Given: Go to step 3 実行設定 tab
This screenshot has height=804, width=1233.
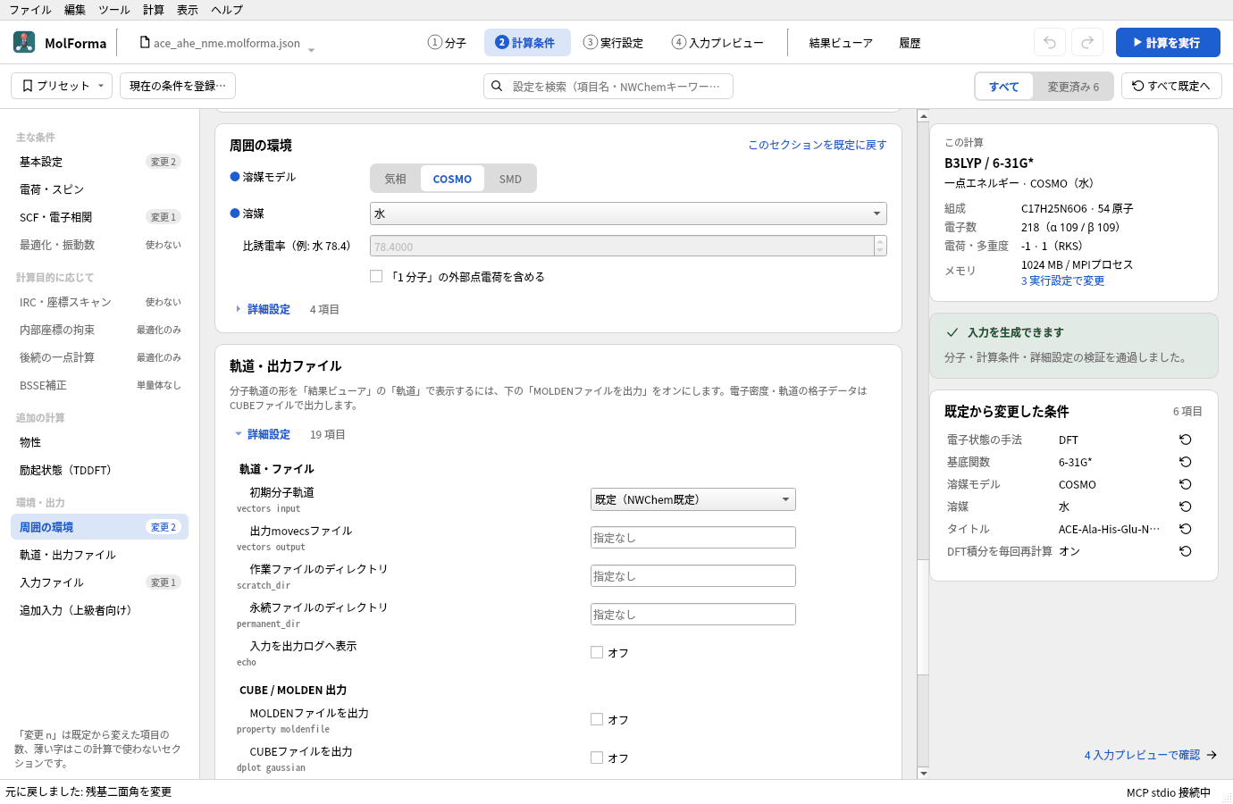Looking at the screenshot, I should pos(613,43).
